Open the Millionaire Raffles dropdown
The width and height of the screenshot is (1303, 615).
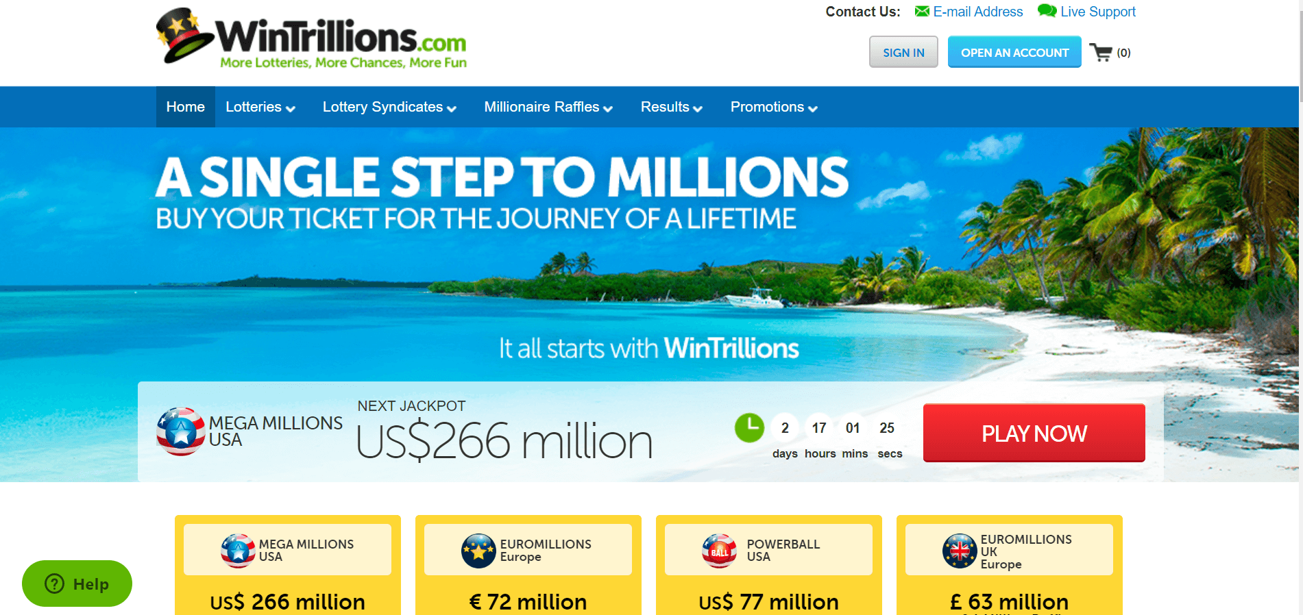(548, 107)
